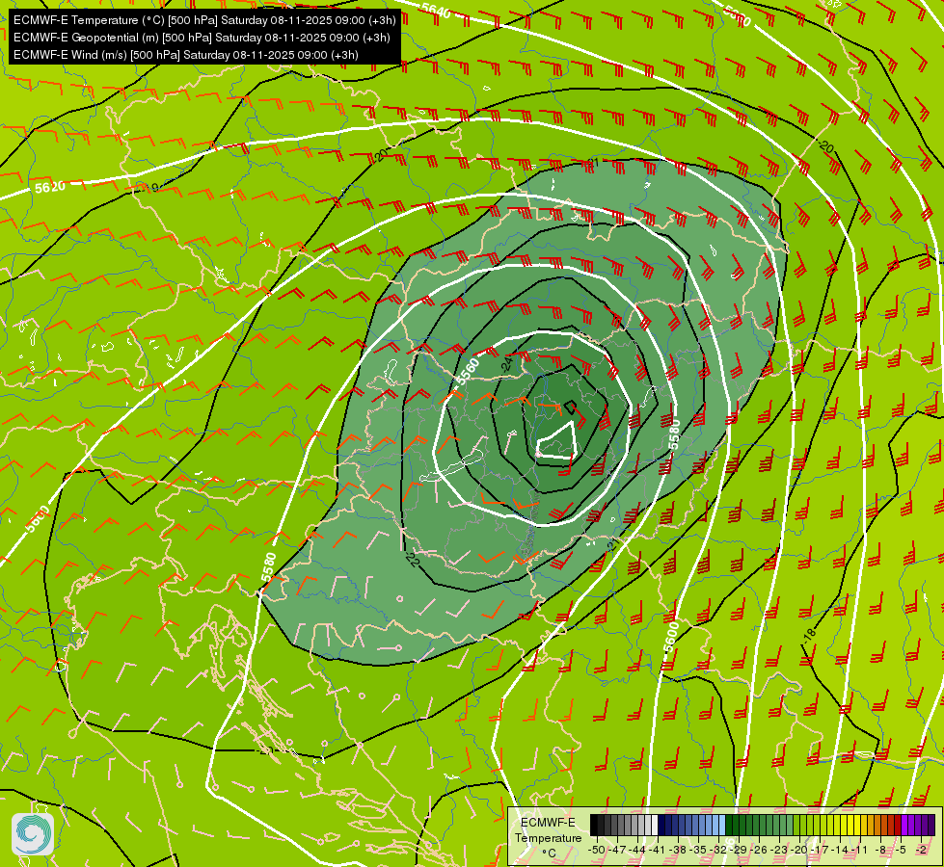Click the -14 tick label in color scale
944x867 pixels.
(x=841, y=850)
